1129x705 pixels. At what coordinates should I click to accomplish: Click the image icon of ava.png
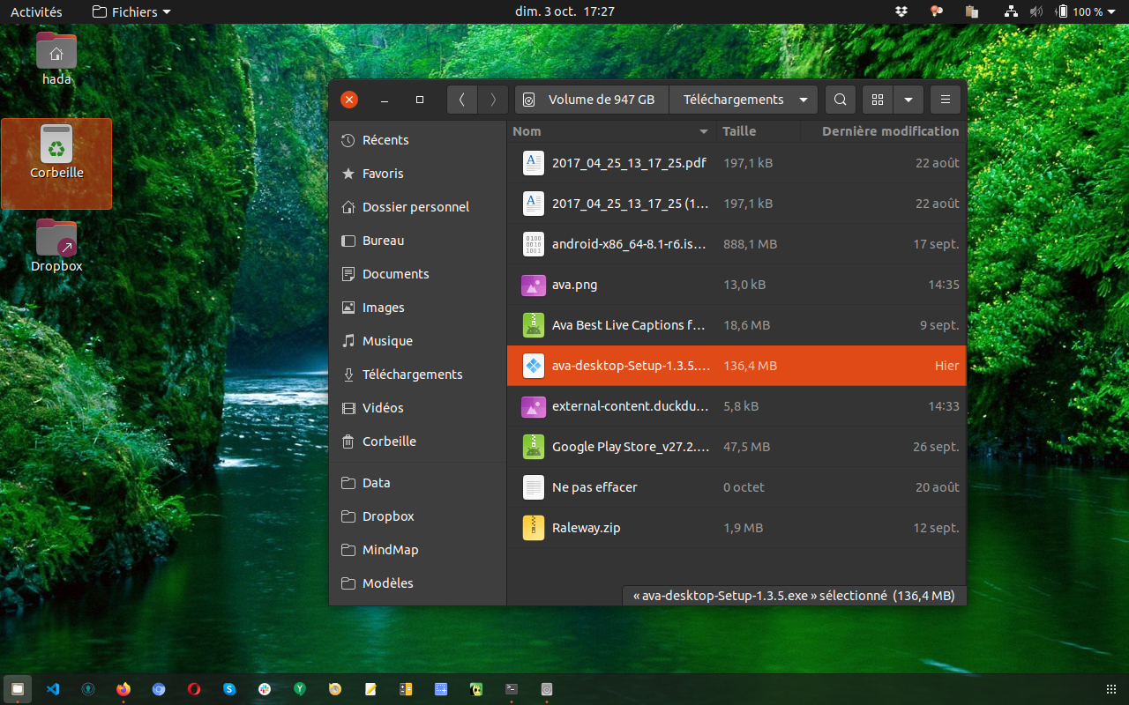pyautogui.click(x=534, y=285)
